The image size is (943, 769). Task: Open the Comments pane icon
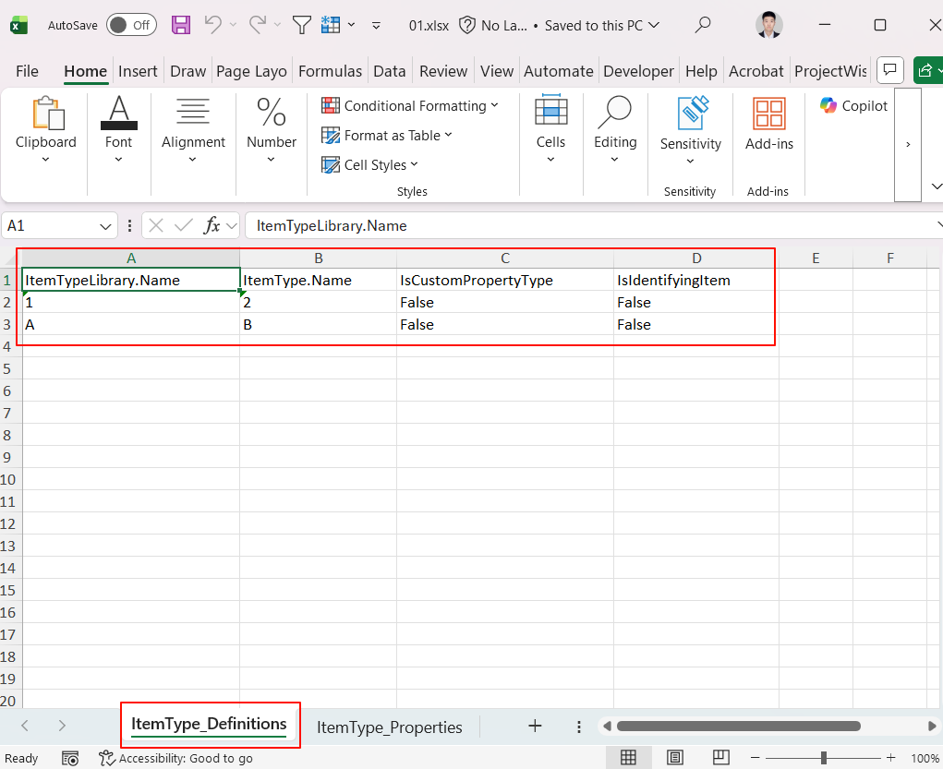coord(889,70)
